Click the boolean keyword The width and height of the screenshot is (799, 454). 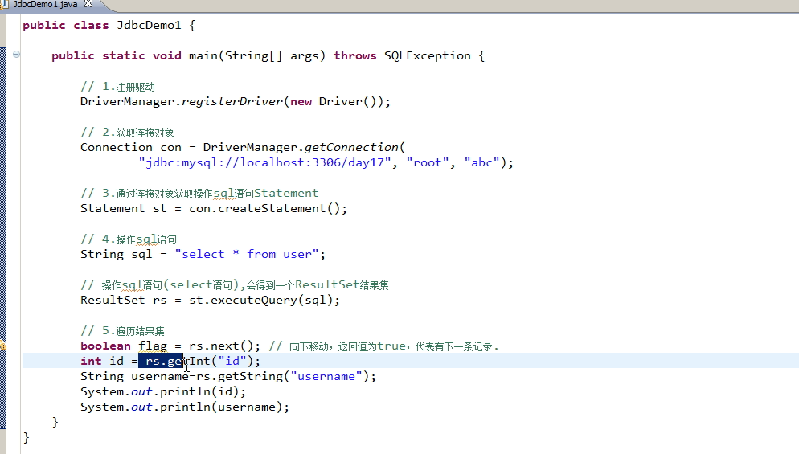tap(105, 346)
